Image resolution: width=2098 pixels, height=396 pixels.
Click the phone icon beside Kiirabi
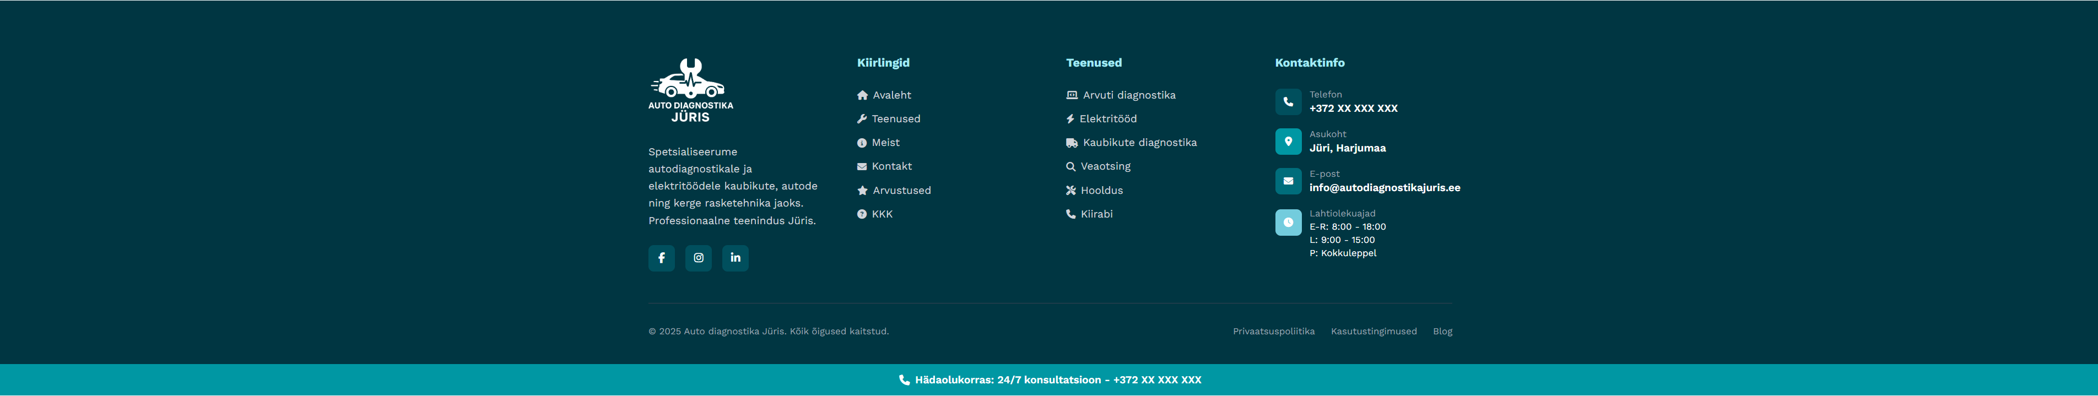[x=1071, y=214]
